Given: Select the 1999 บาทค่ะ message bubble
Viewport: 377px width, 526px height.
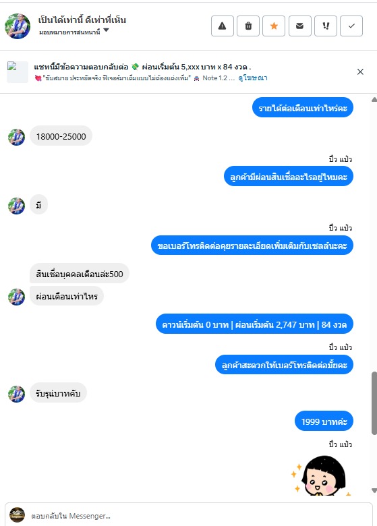Looking at the screenshot, I should (324, 421).
